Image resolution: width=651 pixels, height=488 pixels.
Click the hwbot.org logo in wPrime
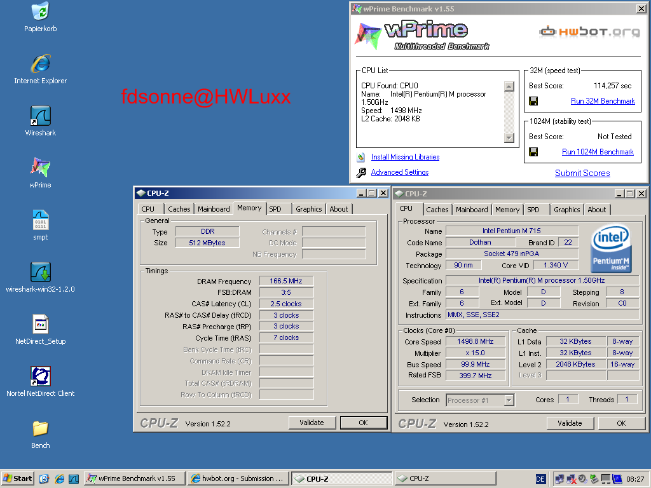click(589, 32)
